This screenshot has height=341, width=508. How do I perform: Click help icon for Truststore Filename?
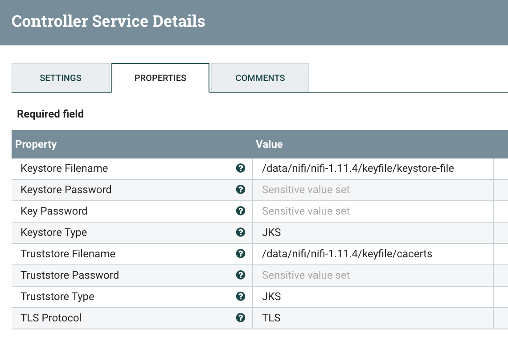241,254
